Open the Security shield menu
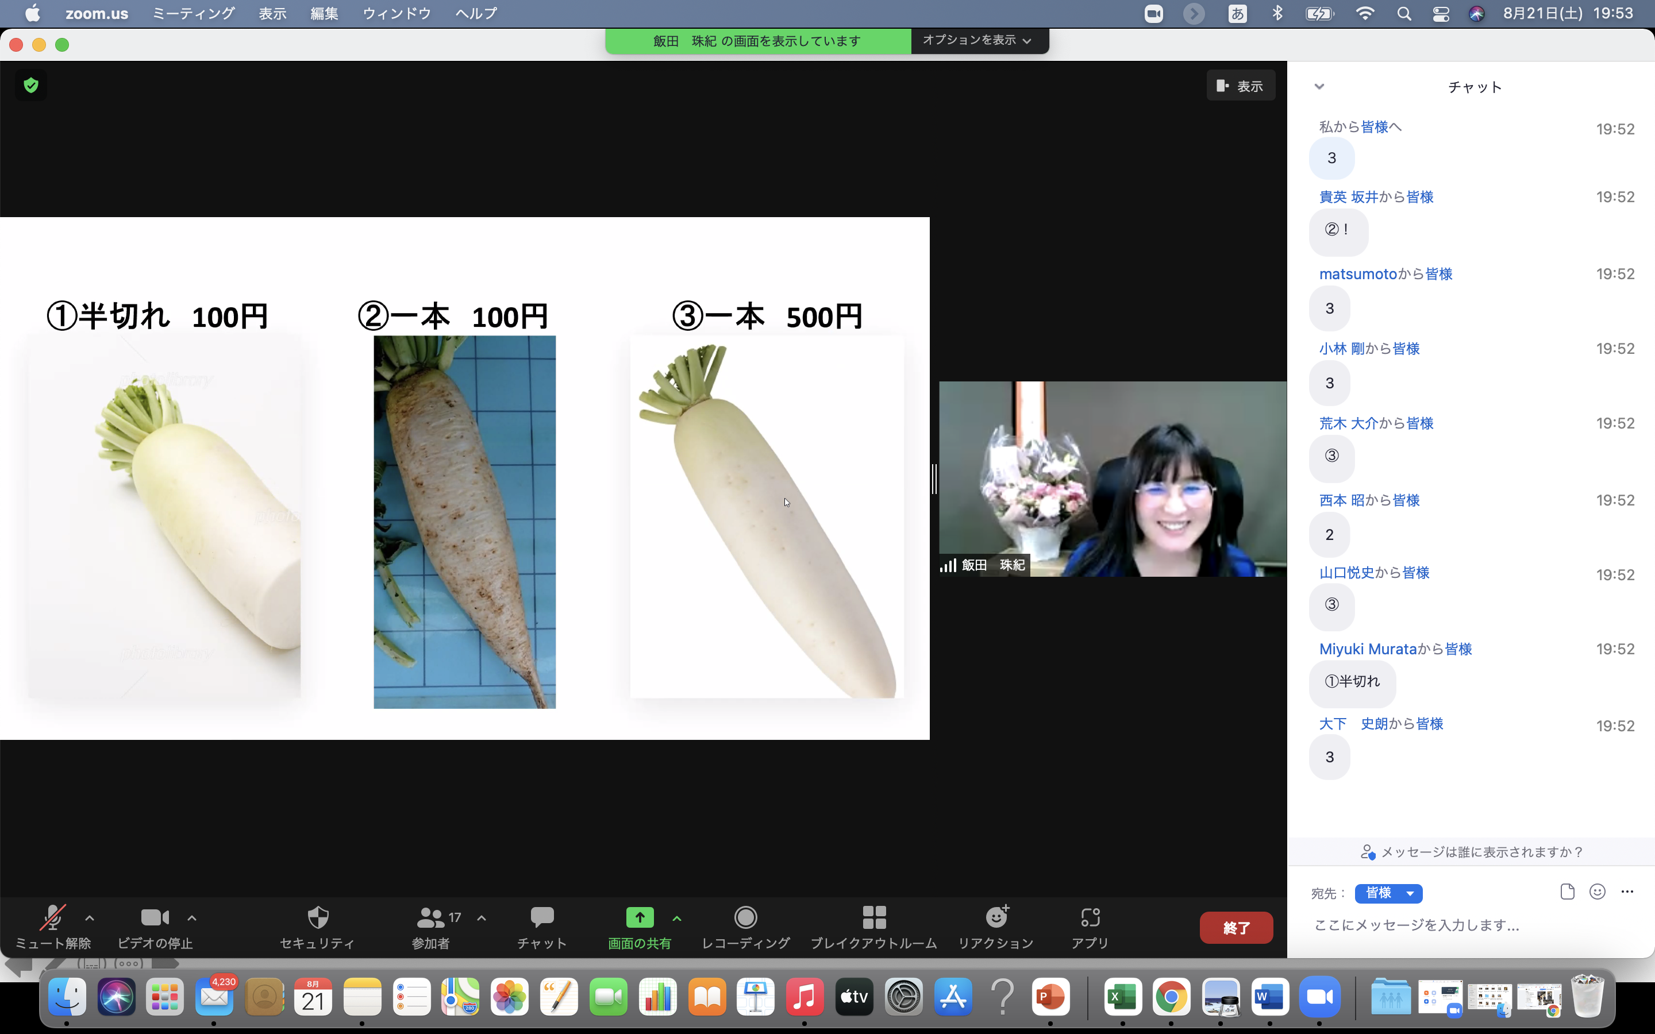This screenshot has width=1655, height=1034. click(x=317, y=926)
